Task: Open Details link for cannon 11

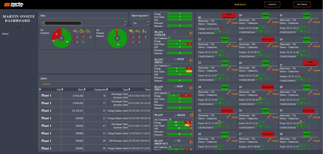Action: 317,22
